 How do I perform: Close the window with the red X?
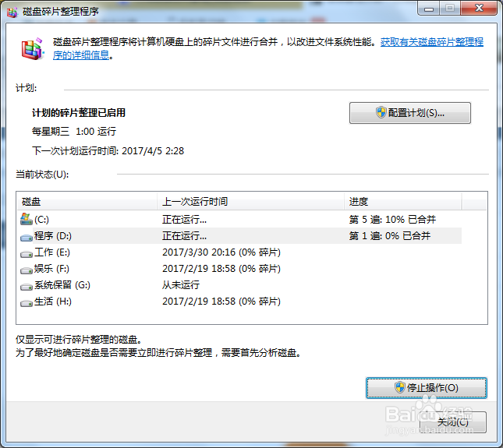(x=479, y=8)
